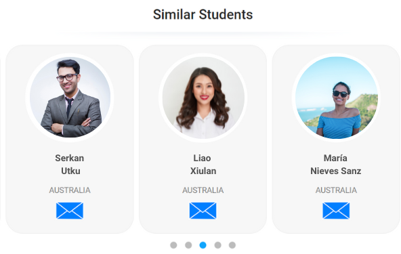Click AUSTRALIA label under Serkan Utku
Viewport: 401px width, 254px height.
click(x=70, y=190)
